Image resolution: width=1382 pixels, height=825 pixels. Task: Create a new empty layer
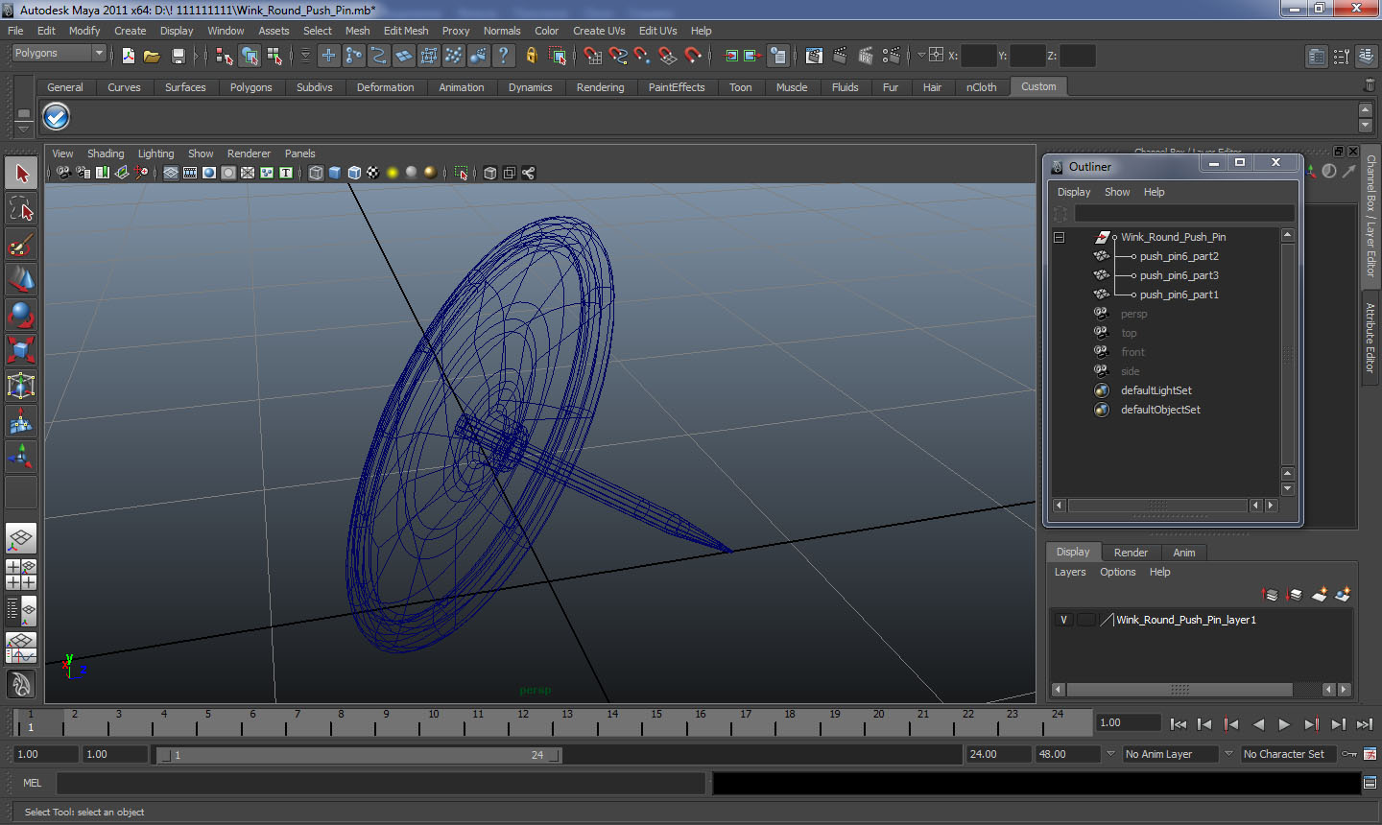click(x=1320, y=595)
